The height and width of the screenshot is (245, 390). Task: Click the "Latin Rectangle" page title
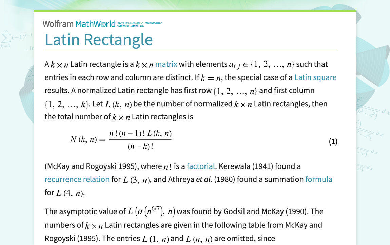click(98, 40)
